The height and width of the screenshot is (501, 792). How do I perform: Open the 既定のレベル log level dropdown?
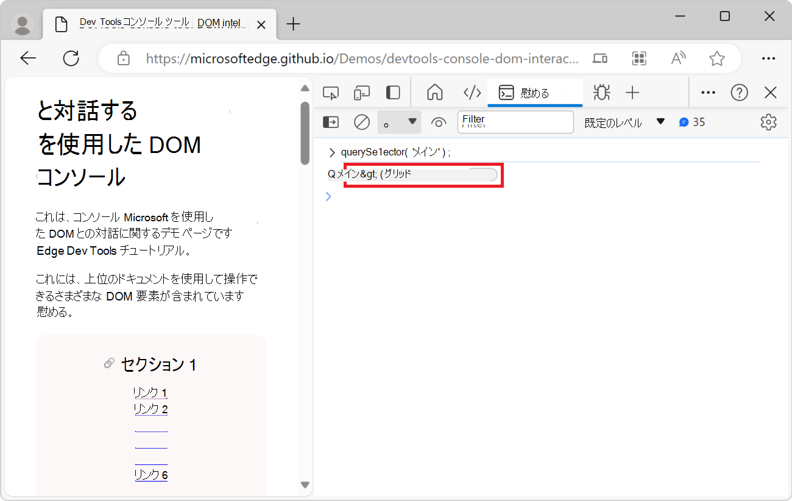coord(624,122)
